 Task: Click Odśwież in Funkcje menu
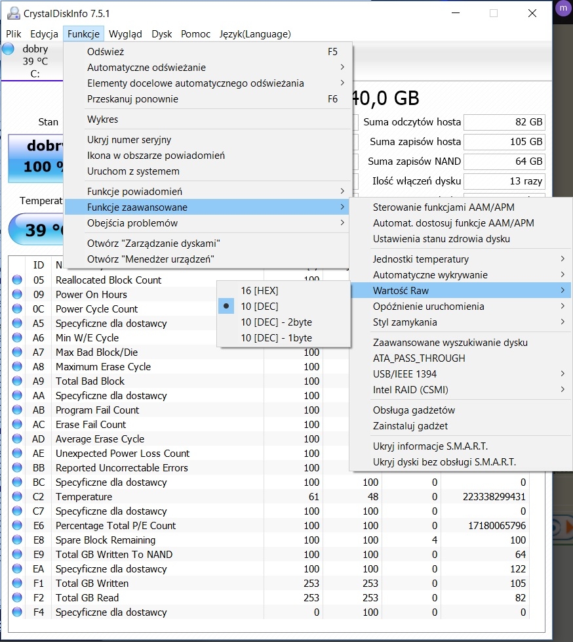click(208, 52)
